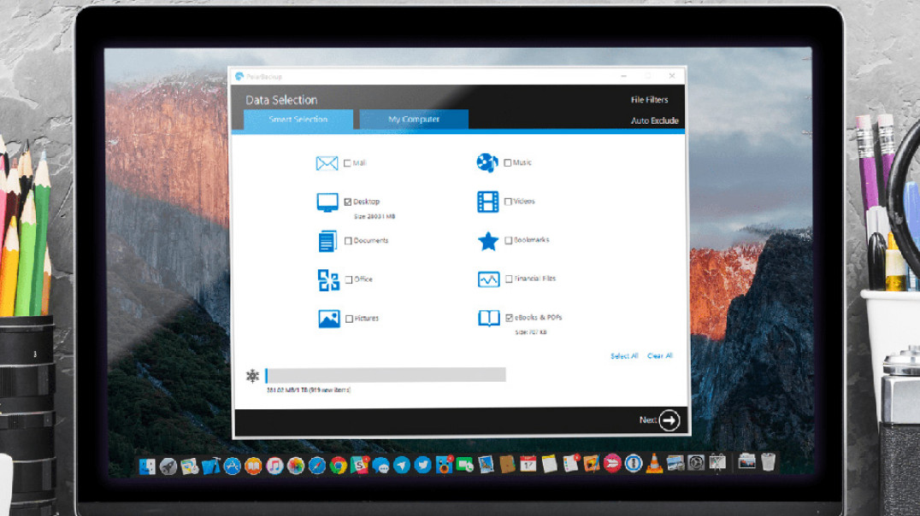Click the Mail envelope icon

pos(327,163)
